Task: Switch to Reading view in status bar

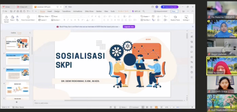Action: point(151,107)
